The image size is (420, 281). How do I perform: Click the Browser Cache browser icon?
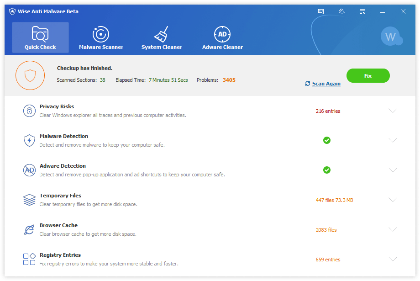click(x=30, y=229)
